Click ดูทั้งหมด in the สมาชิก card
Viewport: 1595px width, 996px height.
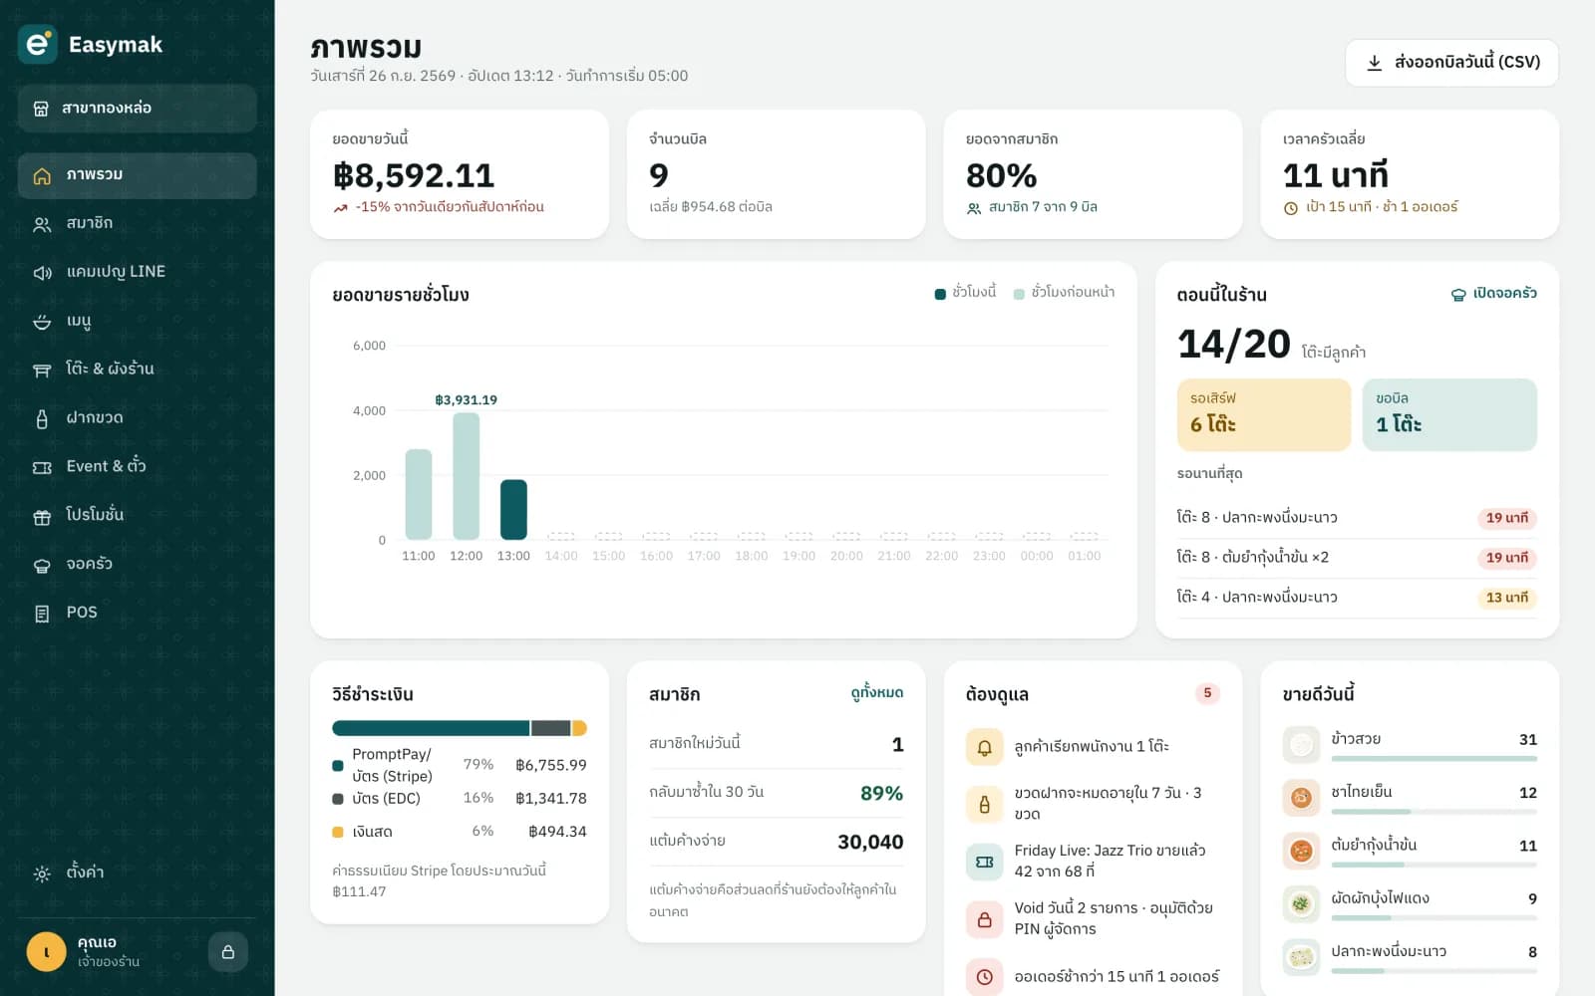tap(877, 692)
